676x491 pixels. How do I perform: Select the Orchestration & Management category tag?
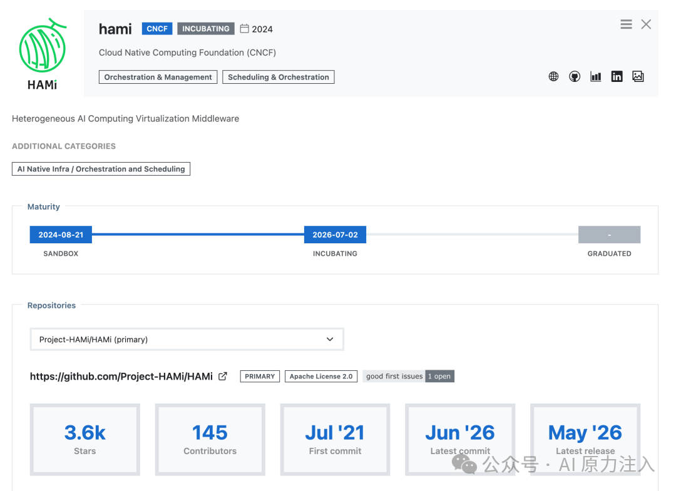coord(158,77)
